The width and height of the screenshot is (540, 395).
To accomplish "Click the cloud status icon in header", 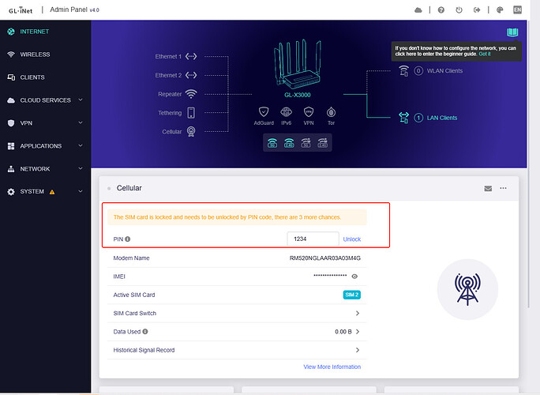I will (418, 9).
